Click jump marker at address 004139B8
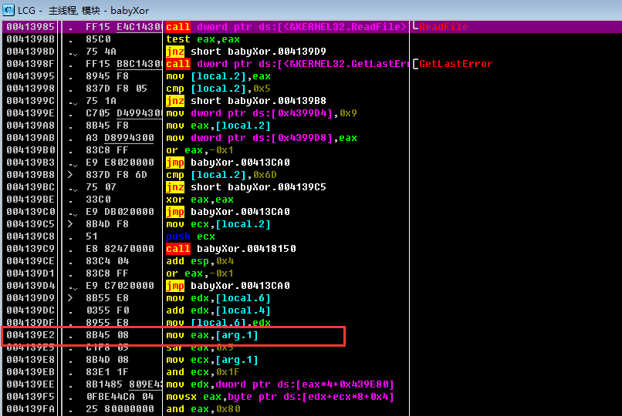 tap(70, 175)
